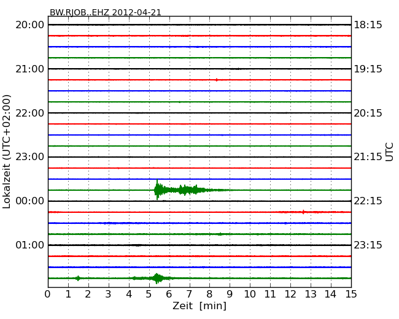Click the red spike on the trace below 21:00
This screenshot has height=319, width=399.
click(217, 80)
